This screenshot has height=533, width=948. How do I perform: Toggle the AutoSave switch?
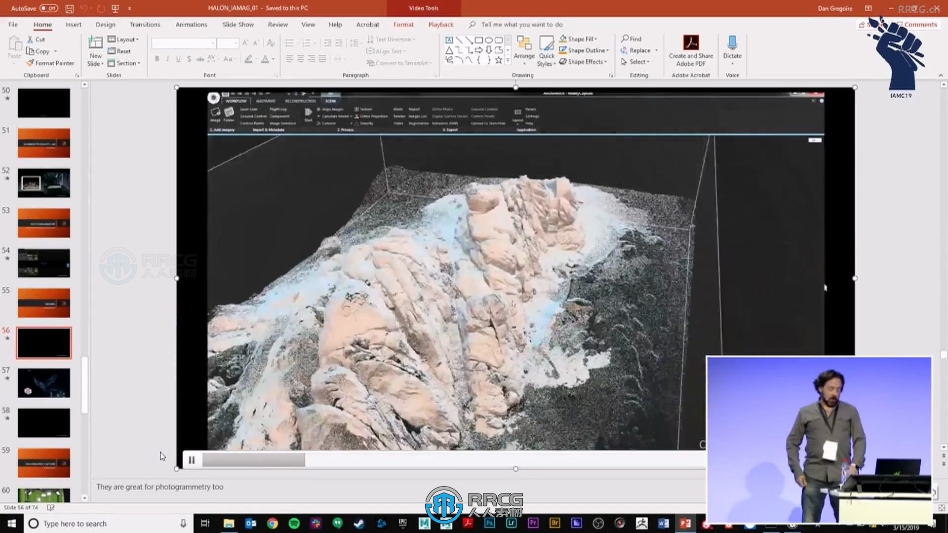pos(49,8)
